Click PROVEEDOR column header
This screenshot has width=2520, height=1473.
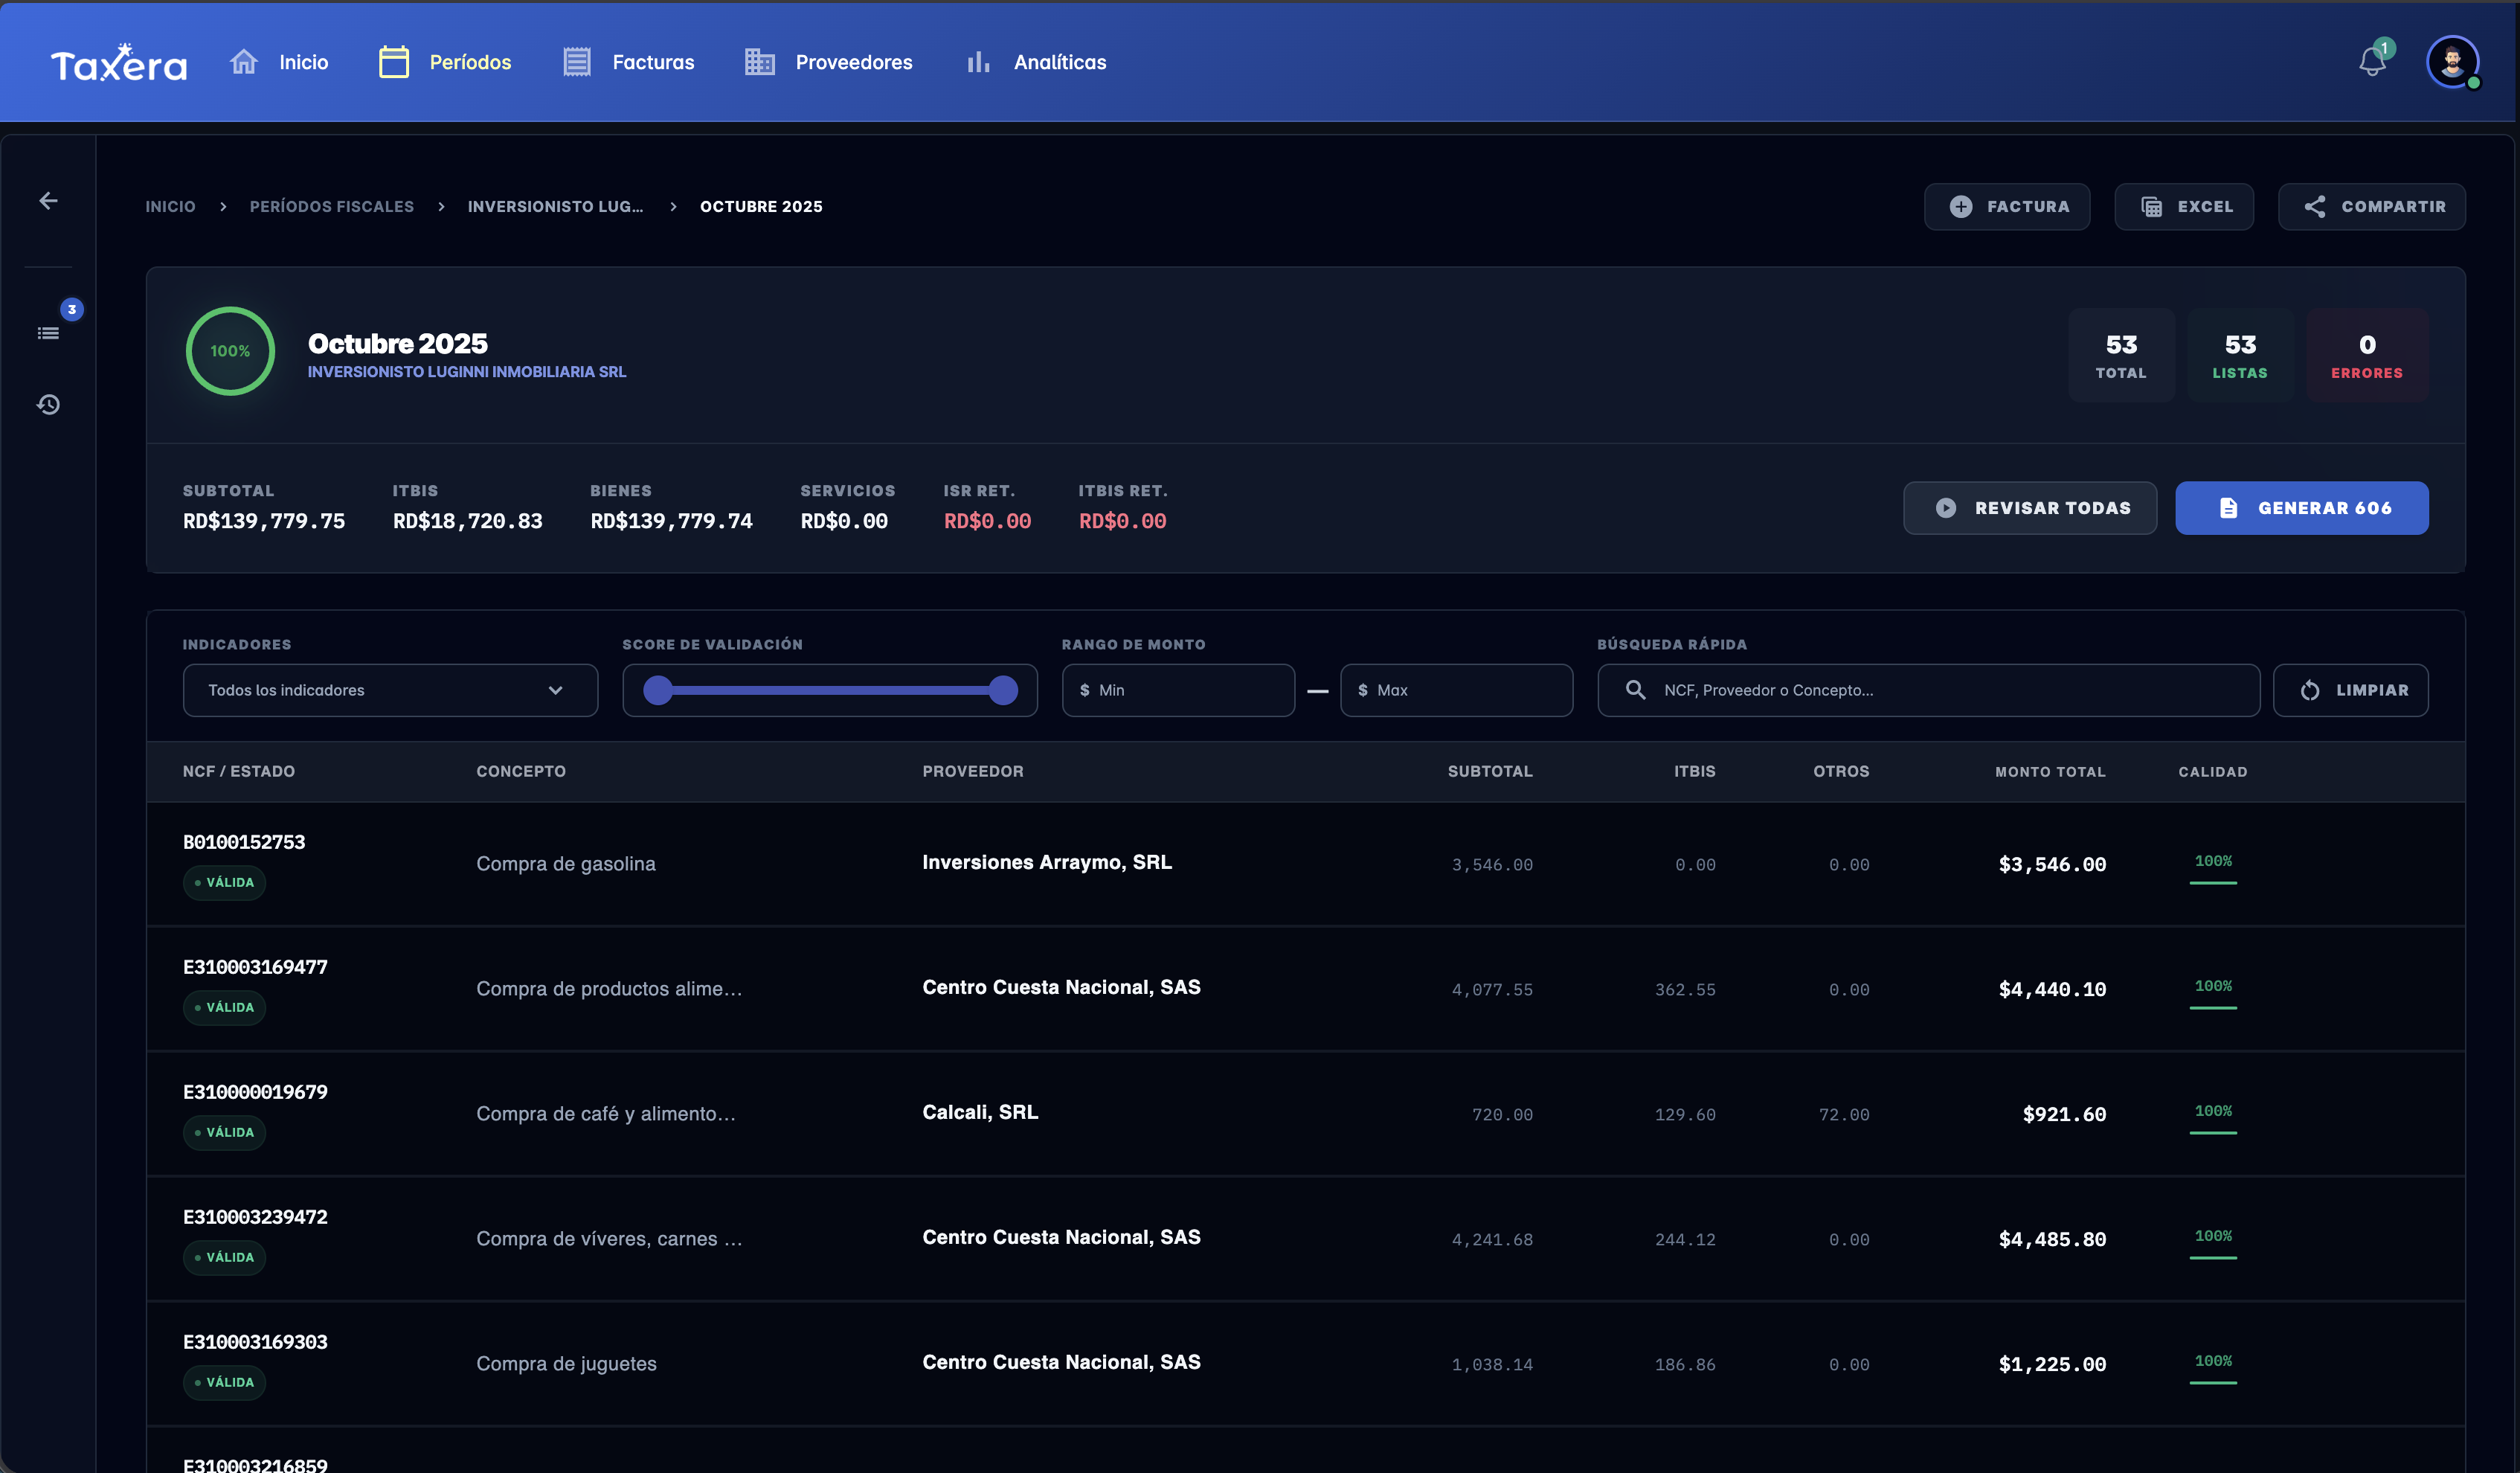(x=973, y=771)
